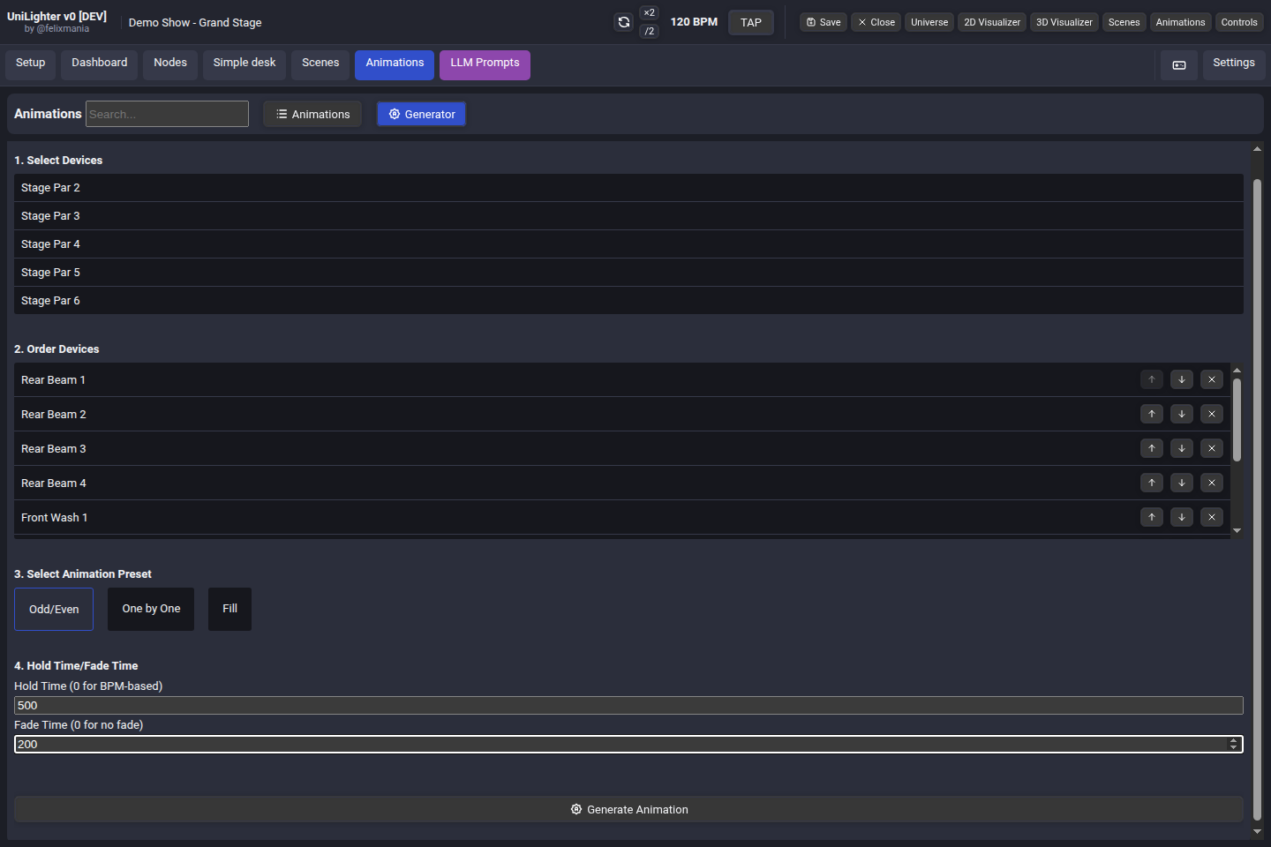The width and height of the screenshot is (1271, 847).
Task: Remove Rear Beam 1 from order
Action: click(1212, 379)
